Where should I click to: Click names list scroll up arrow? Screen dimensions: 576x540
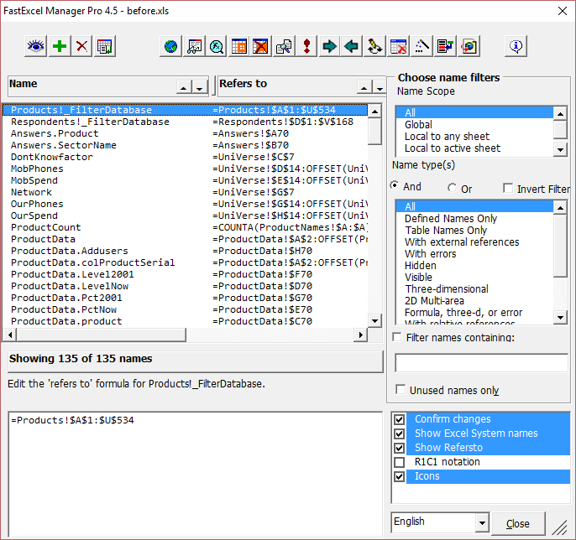[374, 111]
